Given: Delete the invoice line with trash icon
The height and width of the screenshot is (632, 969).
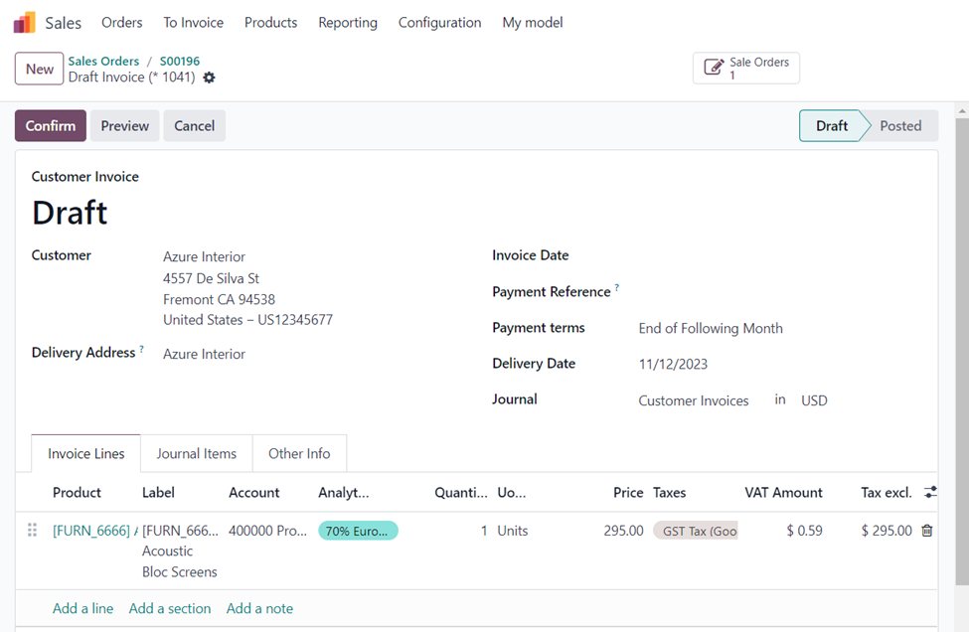Looking at the screenshot, I should 927,531.
